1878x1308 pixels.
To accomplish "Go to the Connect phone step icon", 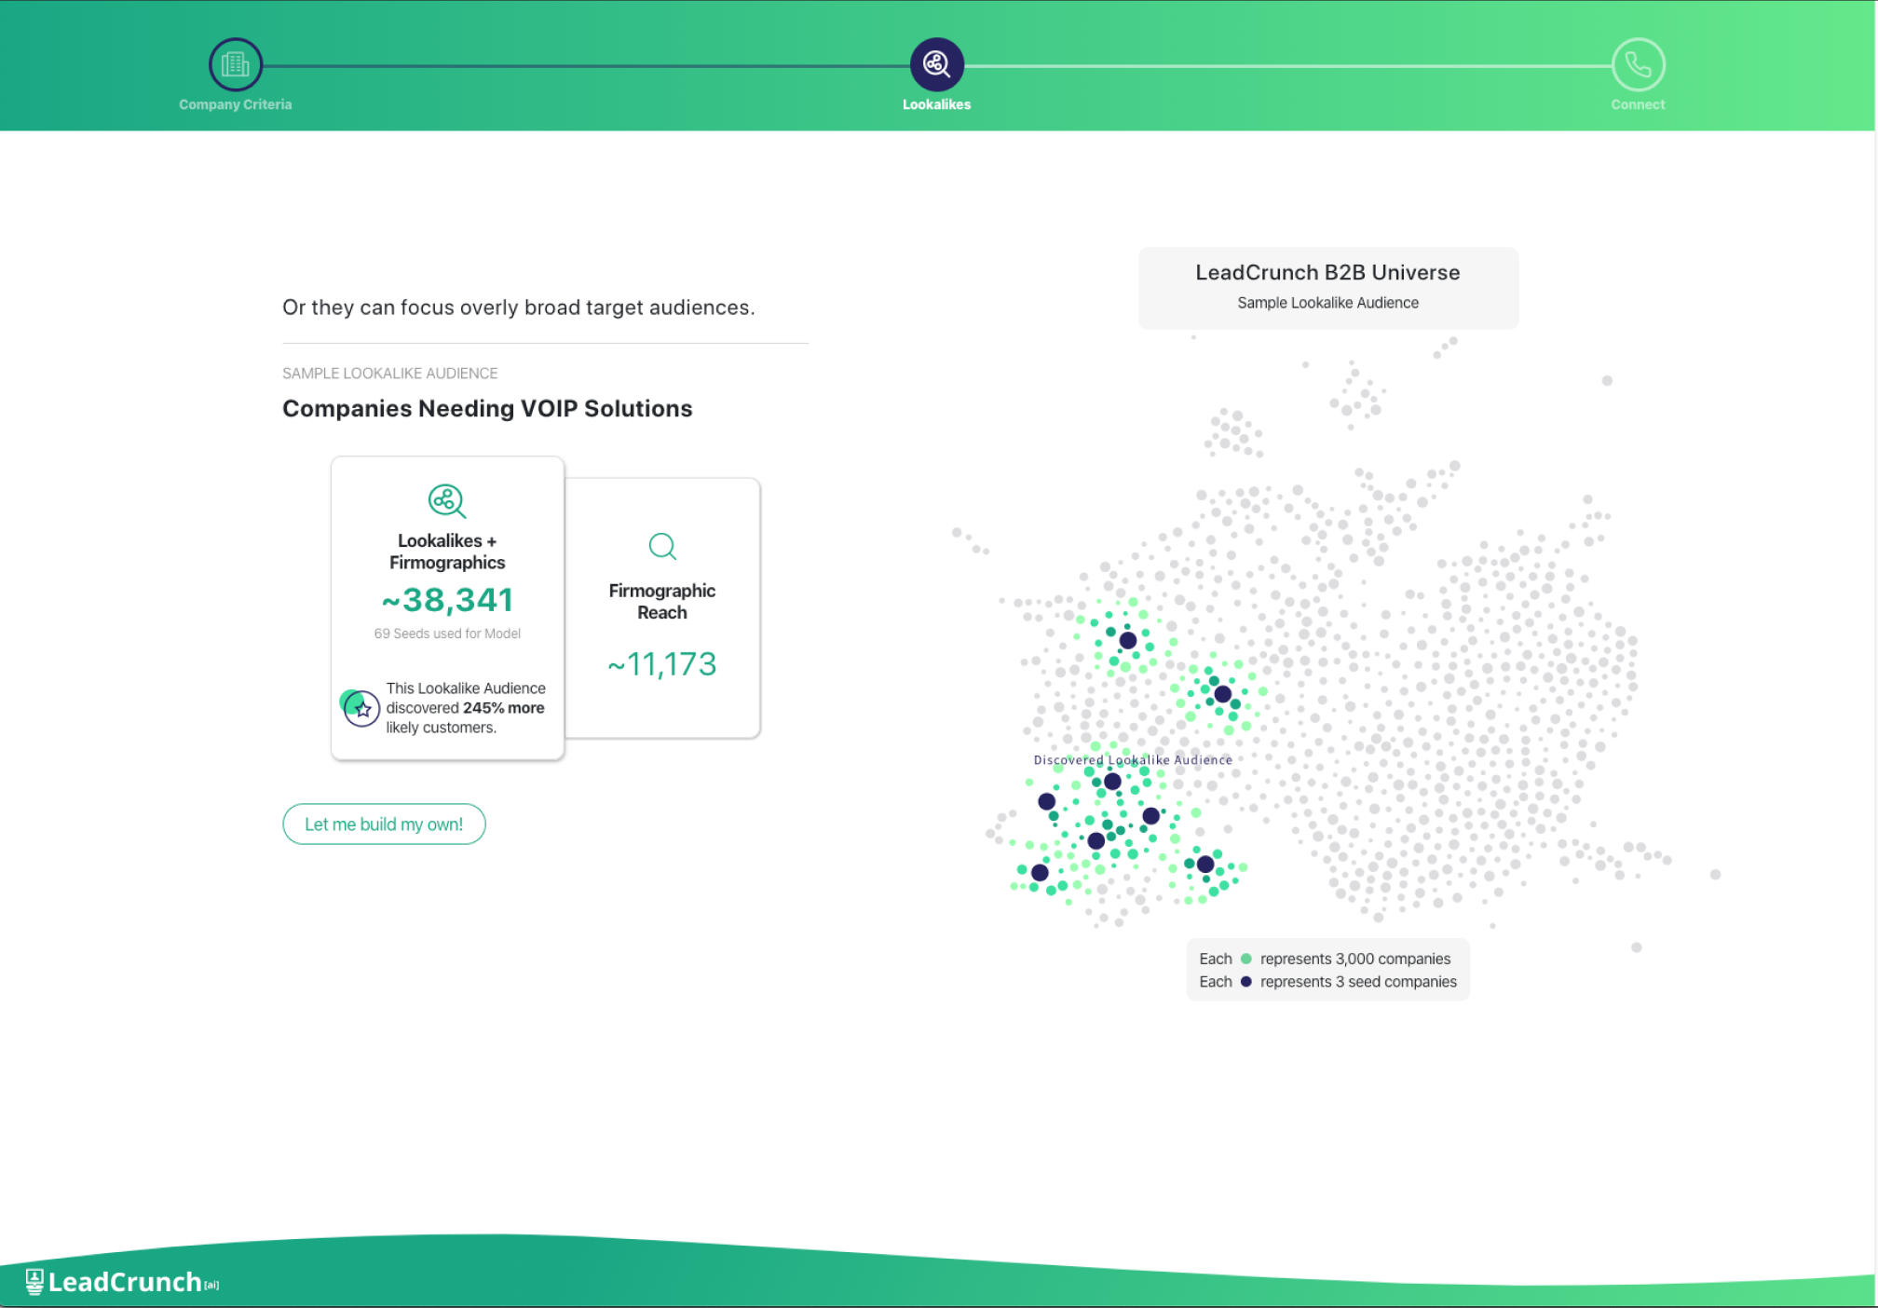I will (1638, 65).
